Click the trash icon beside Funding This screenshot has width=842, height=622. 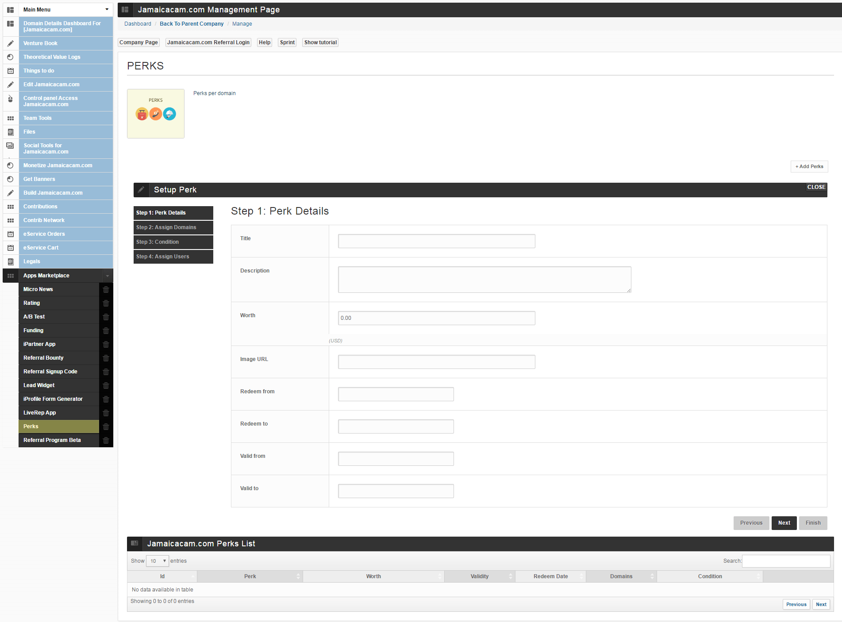[106, 330]
